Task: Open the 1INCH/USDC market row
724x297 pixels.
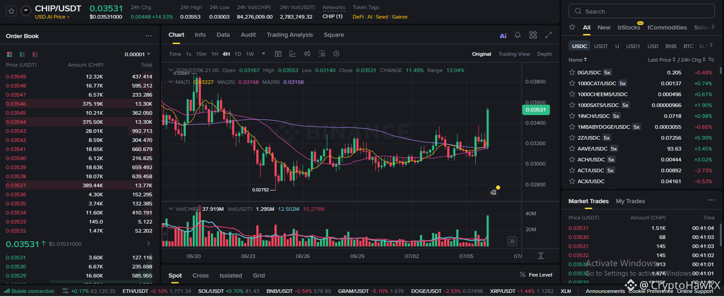Action: pyautogui.click(x=641, y=116)
